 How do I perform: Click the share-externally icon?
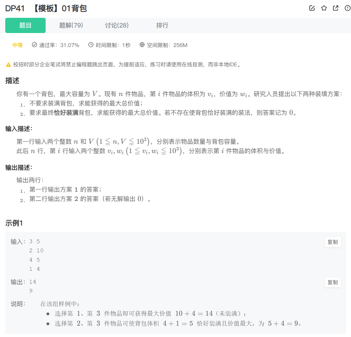(x=335, y=8)
